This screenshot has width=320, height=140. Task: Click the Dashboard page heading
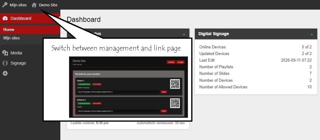(84, 20)
